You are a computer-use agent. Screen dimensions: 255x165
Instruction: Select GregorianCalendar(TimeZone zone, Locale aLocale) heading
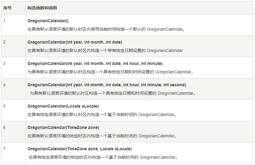[80, 149]
